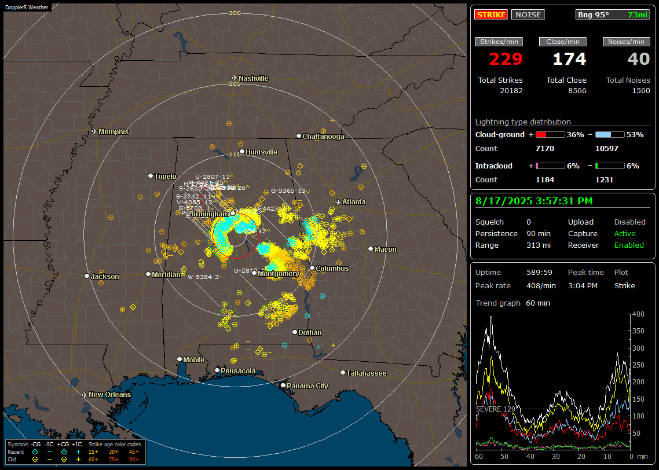659x470 pixels.
Task: Click the Plot mode Strike value
Action: pyautogui.click(x=624, y=285)
